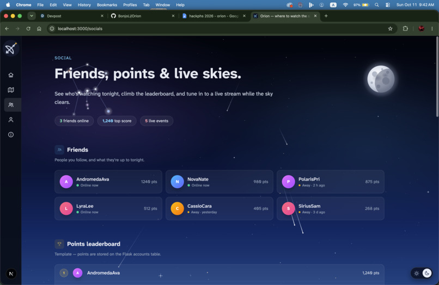Click AndromedaAva's 1240 pts value
The height and width of the screenshot is (285, 439).
(149, 182)
